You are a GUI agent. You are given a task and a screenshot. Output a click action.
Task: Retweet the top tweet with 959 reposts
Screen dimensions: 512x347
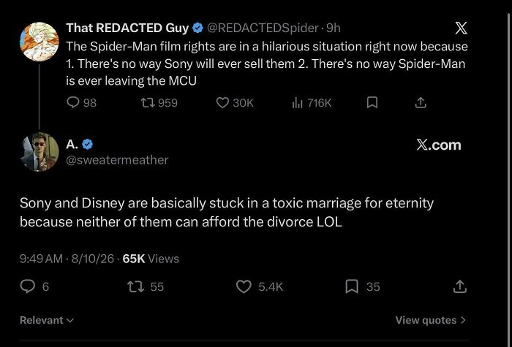tap(159, 103)
